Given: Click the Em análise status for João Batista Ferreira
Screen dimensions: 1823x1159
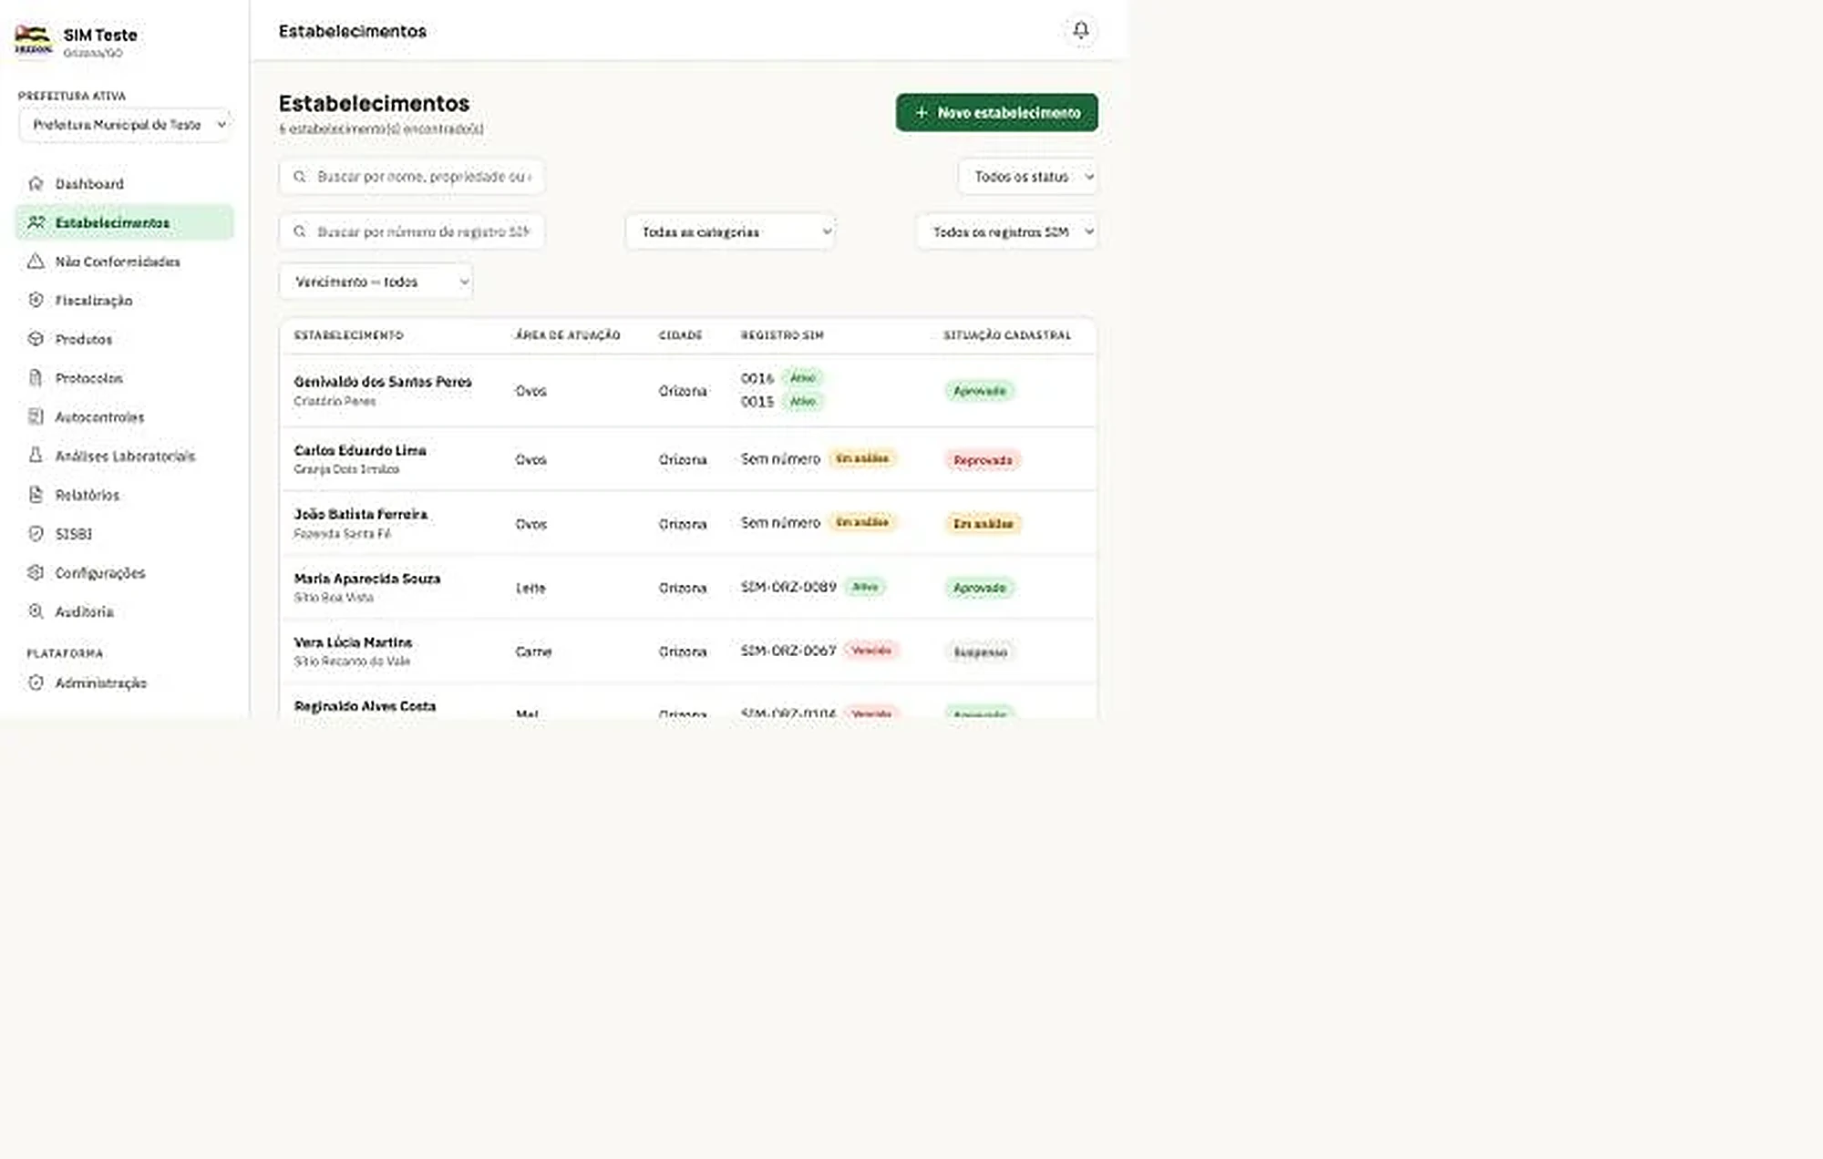Looking at the screenshot, I should 983,524.
